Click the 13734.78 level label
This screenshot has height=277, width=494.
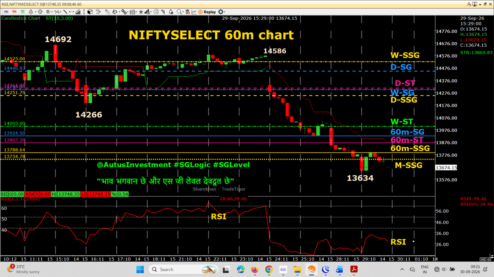[14, 156]
